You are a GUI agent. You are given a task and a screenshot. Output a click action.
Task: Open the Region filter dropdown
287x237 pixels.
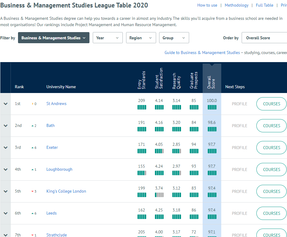[141, 38]
